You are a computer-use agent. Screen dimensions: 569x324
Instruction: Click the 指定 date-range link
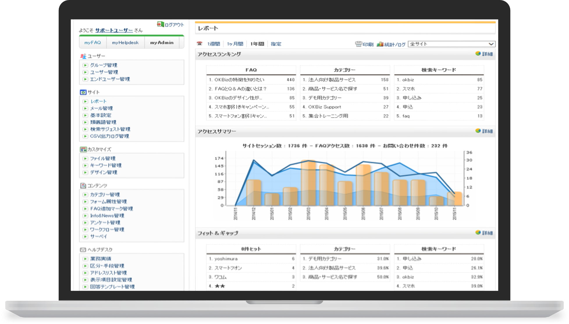(x=276, y=44)
